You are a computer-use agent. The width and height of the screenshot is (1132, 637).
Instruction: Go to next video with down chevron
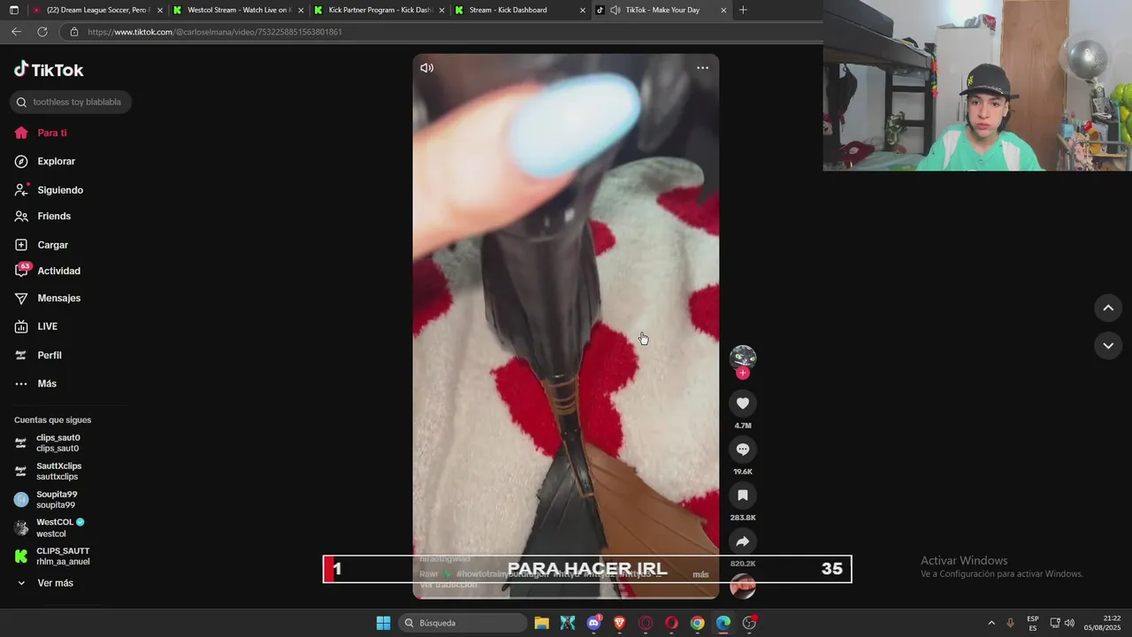pyautogui.click(x=1108, y=346)
